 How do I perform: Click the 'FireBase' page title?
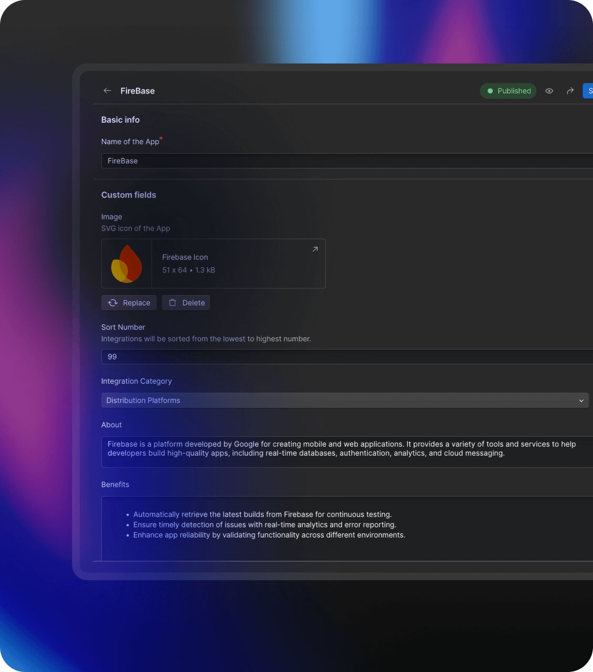(137, 91)
